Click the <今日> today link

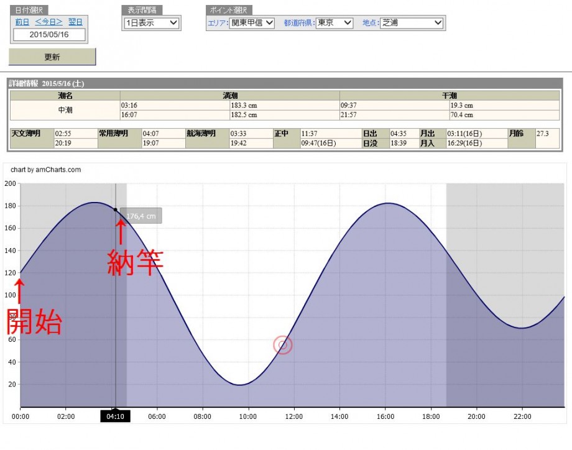[x=48, y=22]
